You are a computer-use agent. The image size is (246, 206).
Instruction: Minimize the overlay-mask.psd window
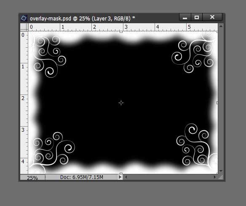point(185,17)
